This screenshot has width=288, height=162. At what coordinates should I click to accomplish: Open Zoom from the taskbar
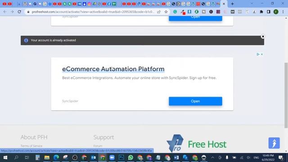pos(112,157)
